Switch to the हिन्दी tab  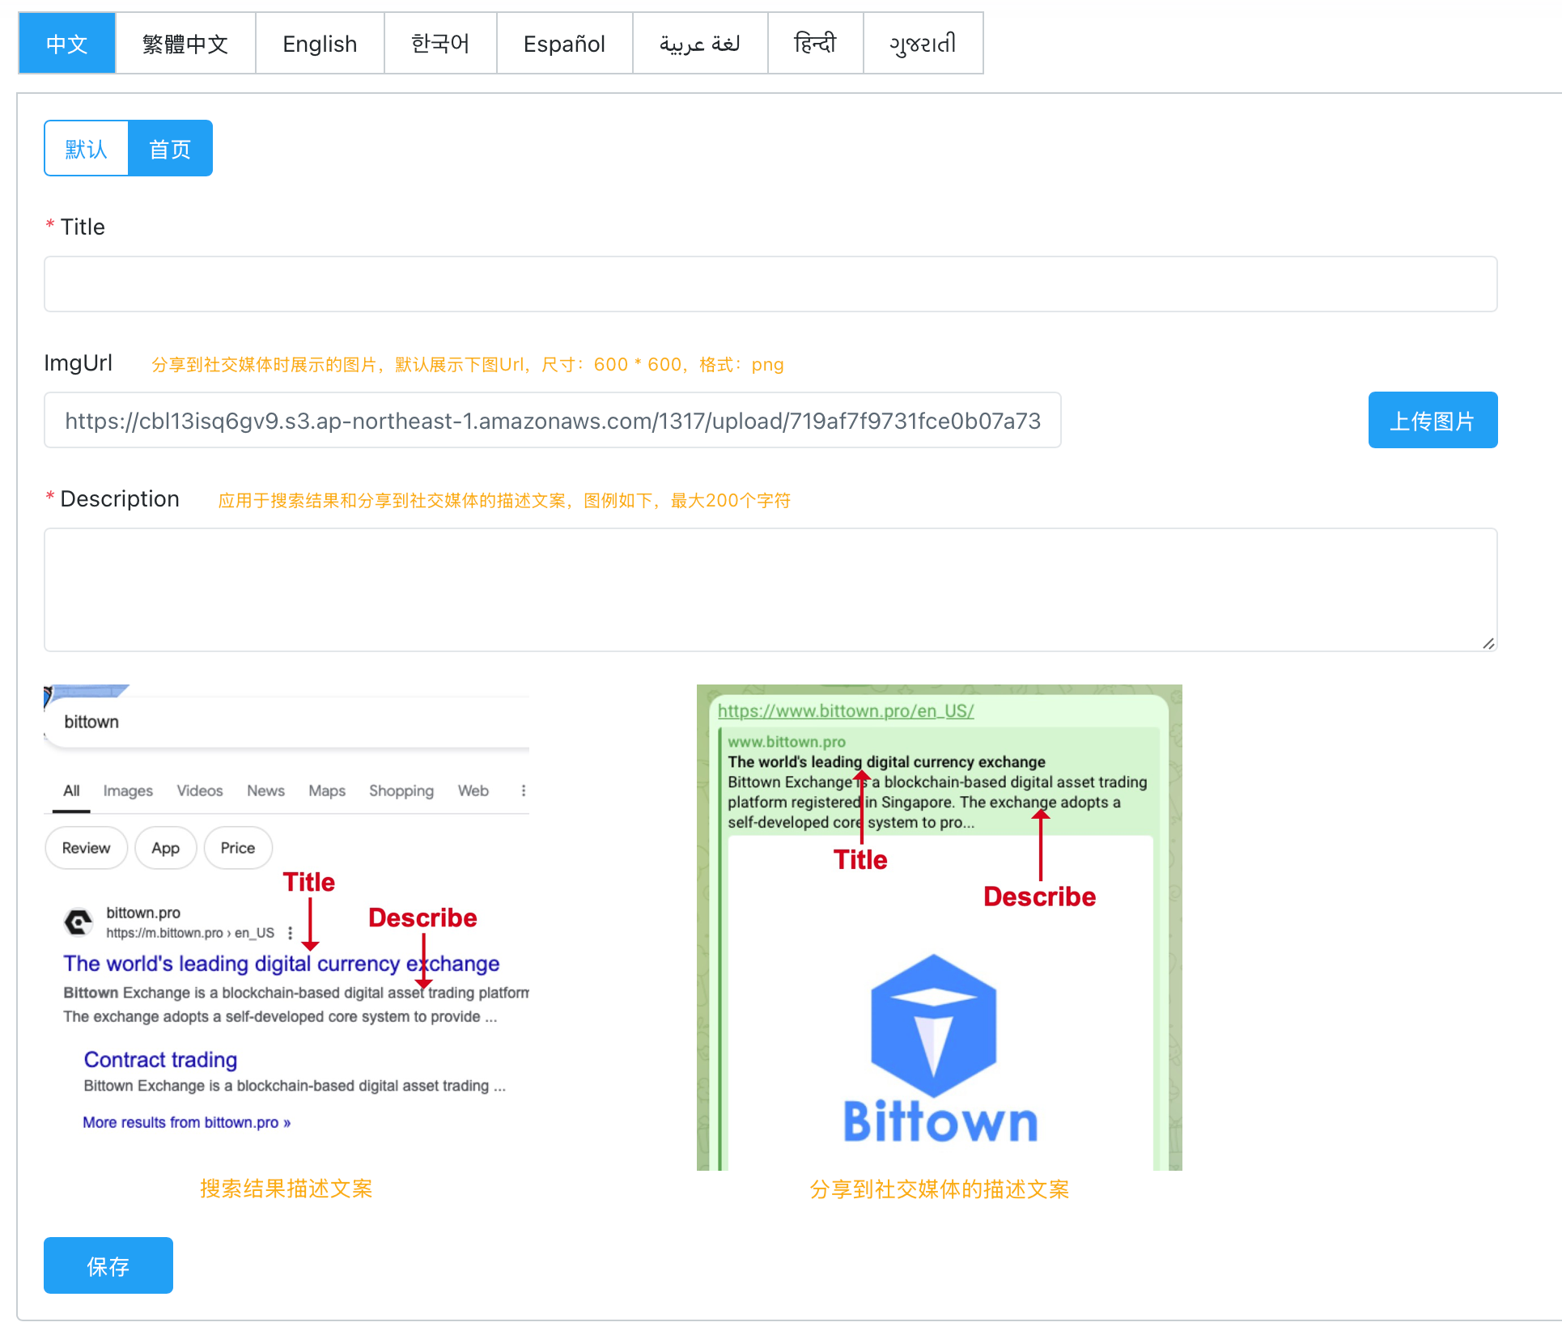tap(815, 44)
